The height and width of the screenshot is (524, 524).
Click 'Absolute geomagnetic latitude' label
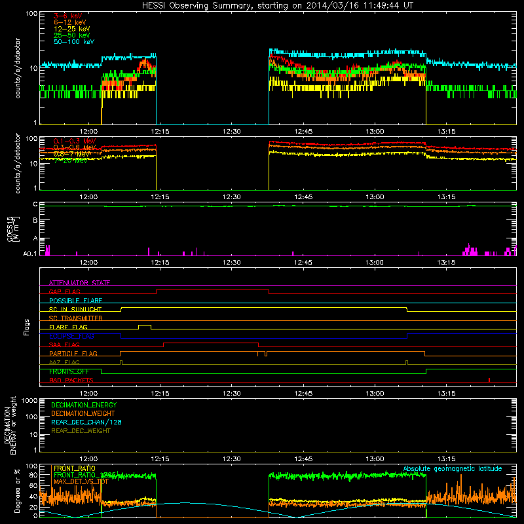click(x=453, y=468)
